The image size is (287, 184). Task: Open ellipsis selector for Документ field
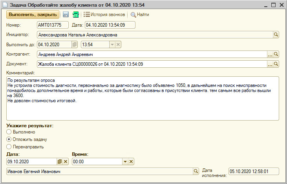point(270,64)
